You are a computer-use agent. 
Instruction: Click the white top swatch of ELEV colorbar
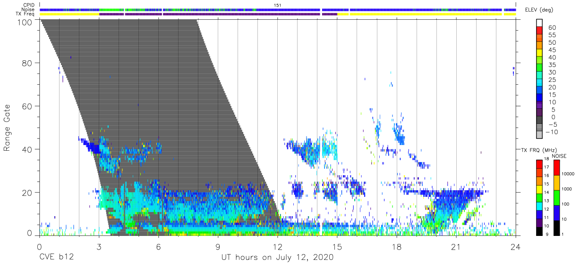[540, 23]
